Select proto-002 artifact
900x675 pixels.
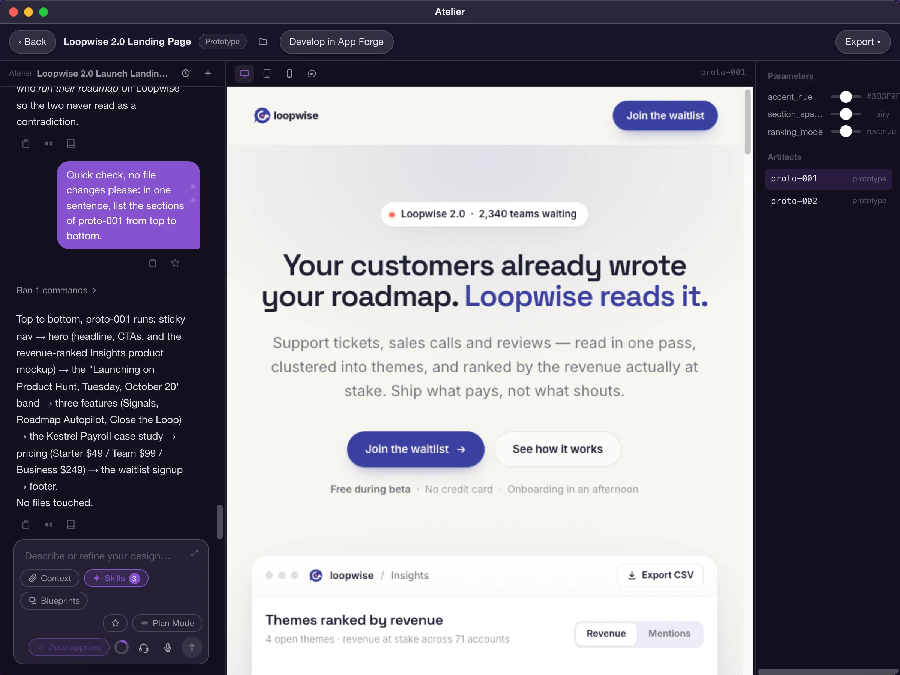tap(828, 201)
